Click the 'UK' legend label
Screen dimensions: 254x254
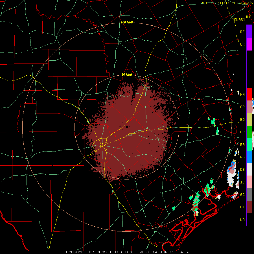242,44
